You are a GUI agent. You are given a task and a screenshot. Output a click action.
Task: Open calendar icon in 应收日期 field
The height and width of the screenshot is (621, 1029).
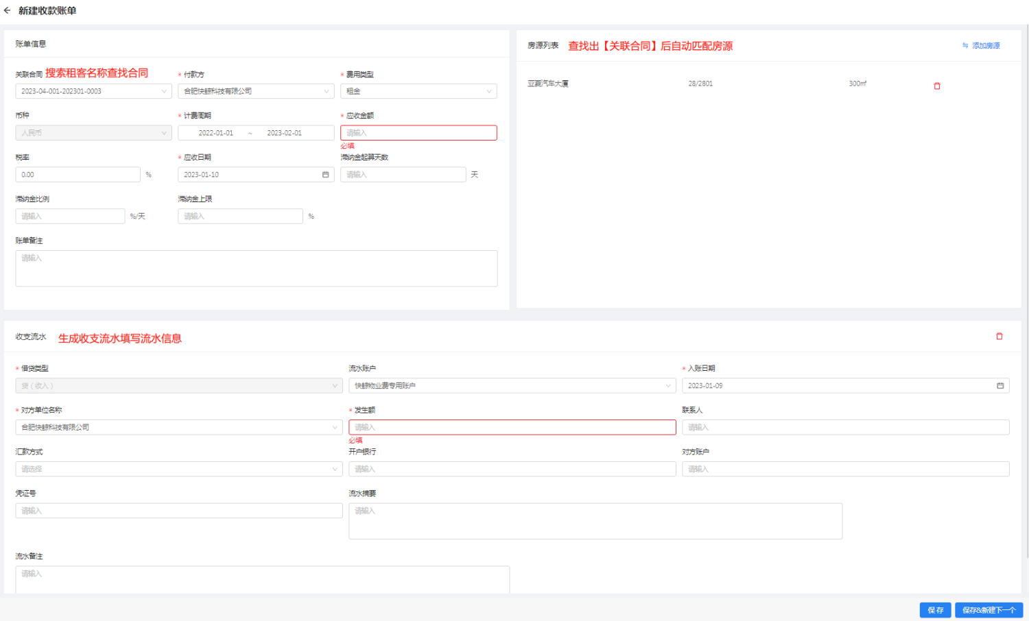(325, 175)
